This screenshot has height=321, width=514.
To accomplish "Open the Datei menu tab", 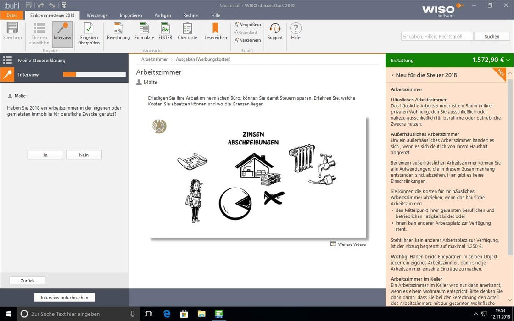I will point(11,15).
